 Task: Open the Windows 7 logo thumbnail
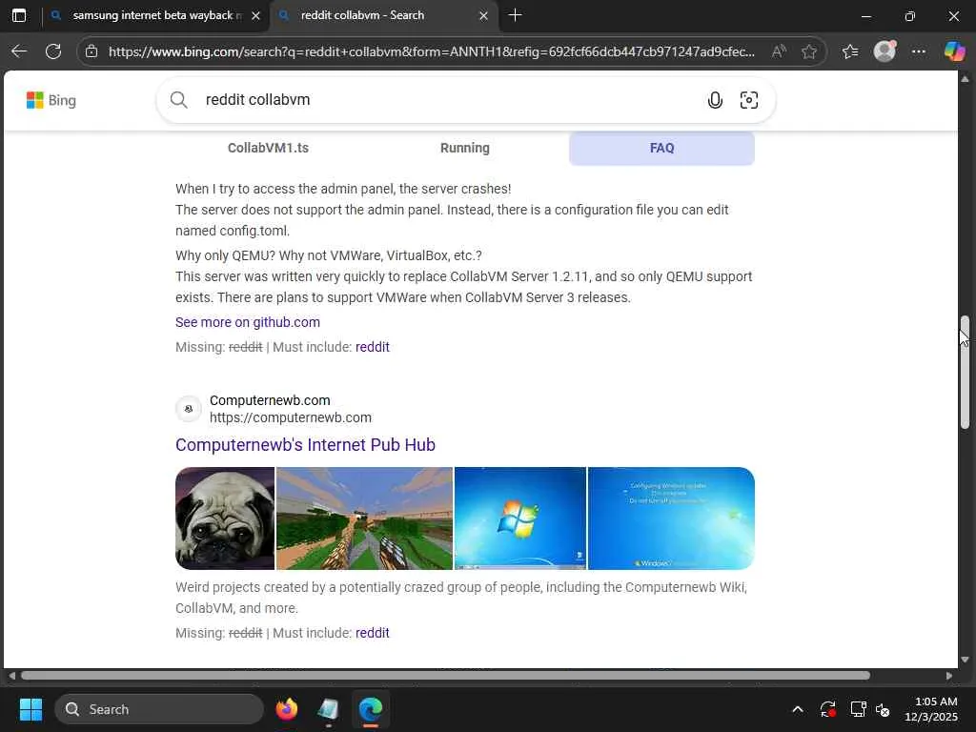coord(520,518)
